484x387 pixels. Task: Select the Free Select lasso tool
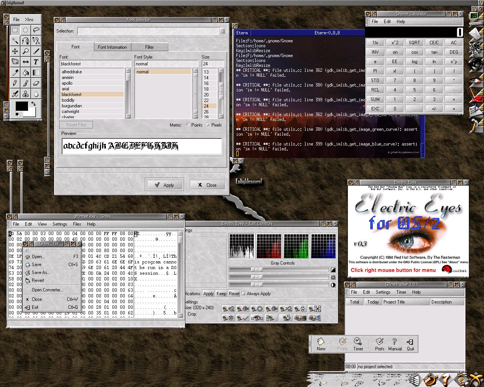(36, 30)
